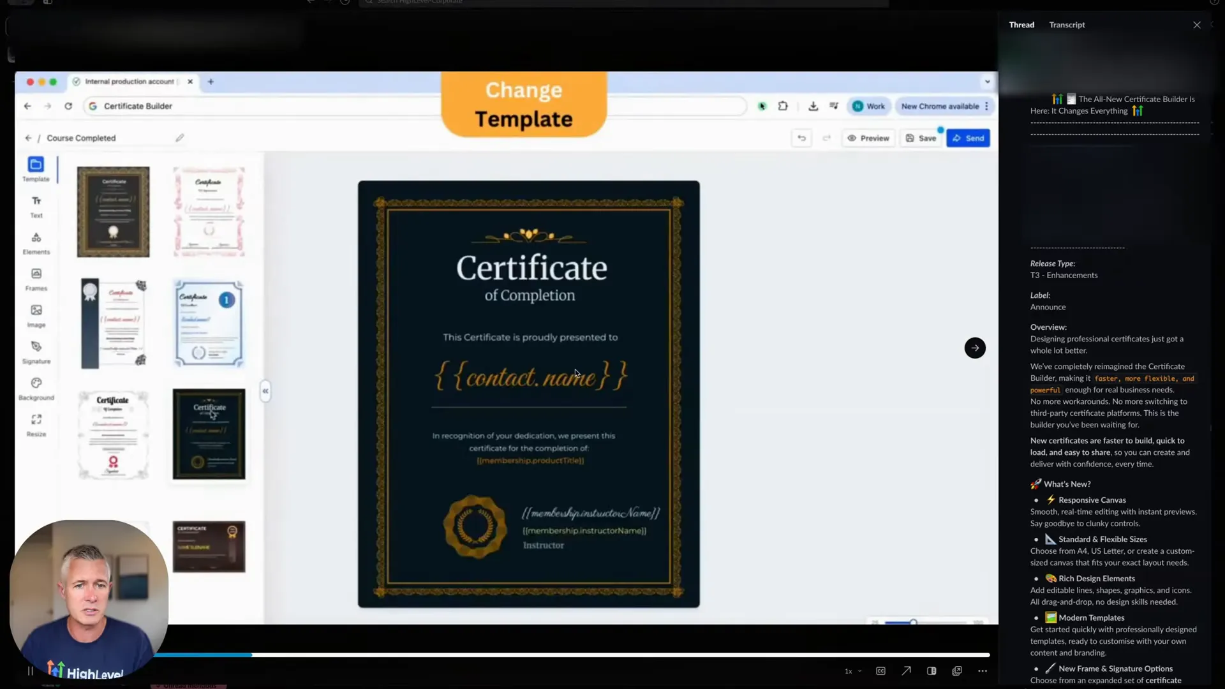Open the Background panel
The image size is (1225, 689).
click(36, 389)
